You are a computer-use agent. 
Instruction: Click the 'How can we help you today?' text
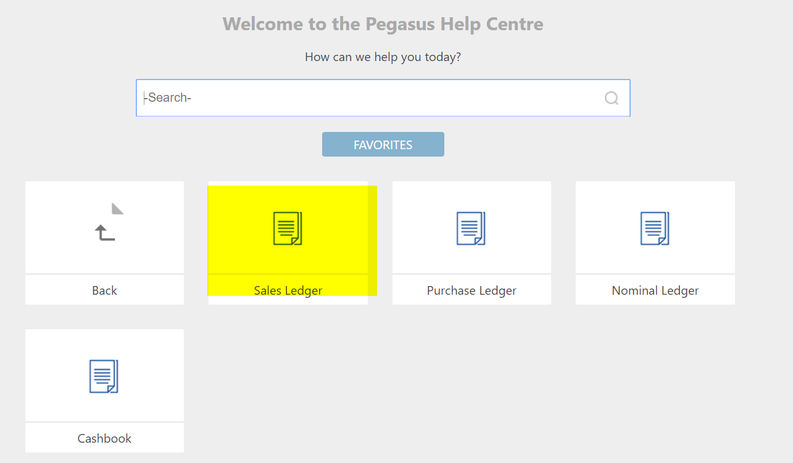(383, 57)
